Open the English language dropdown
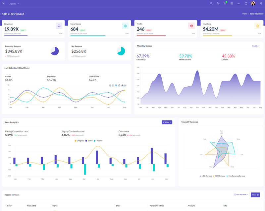 pos(14,4)
